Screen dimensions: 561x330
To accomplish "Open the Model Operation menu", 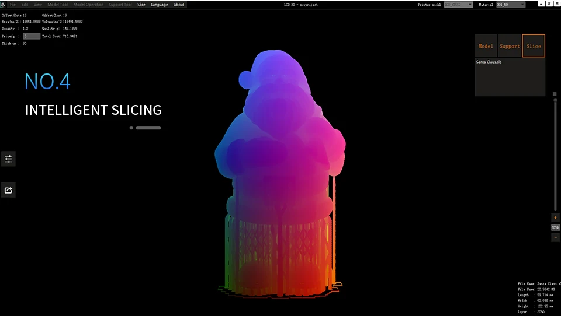I will [x=88, y=5].
